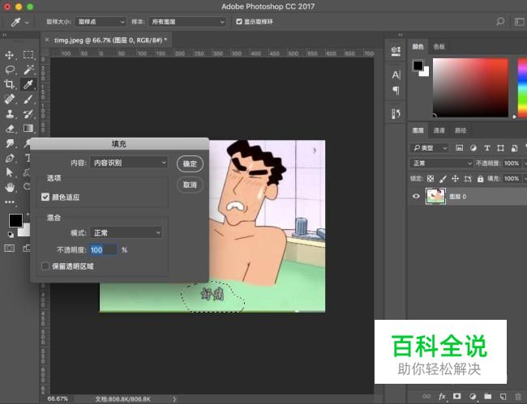Open the 模式 正常 dropdown in Fill dialog
Screen dimensions: 527x404
pyautogui.click(x=126, y=232)
